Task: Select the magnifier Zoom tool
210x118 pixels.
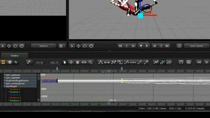Action: (x=91, y=62)
